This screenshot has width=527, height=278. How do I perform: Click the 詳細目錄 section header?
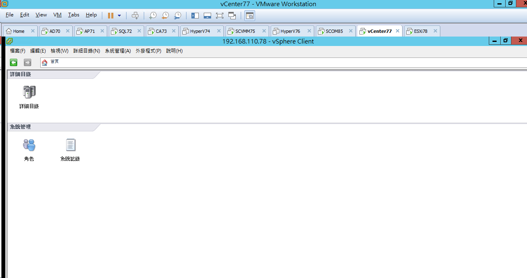coord(21,74)
